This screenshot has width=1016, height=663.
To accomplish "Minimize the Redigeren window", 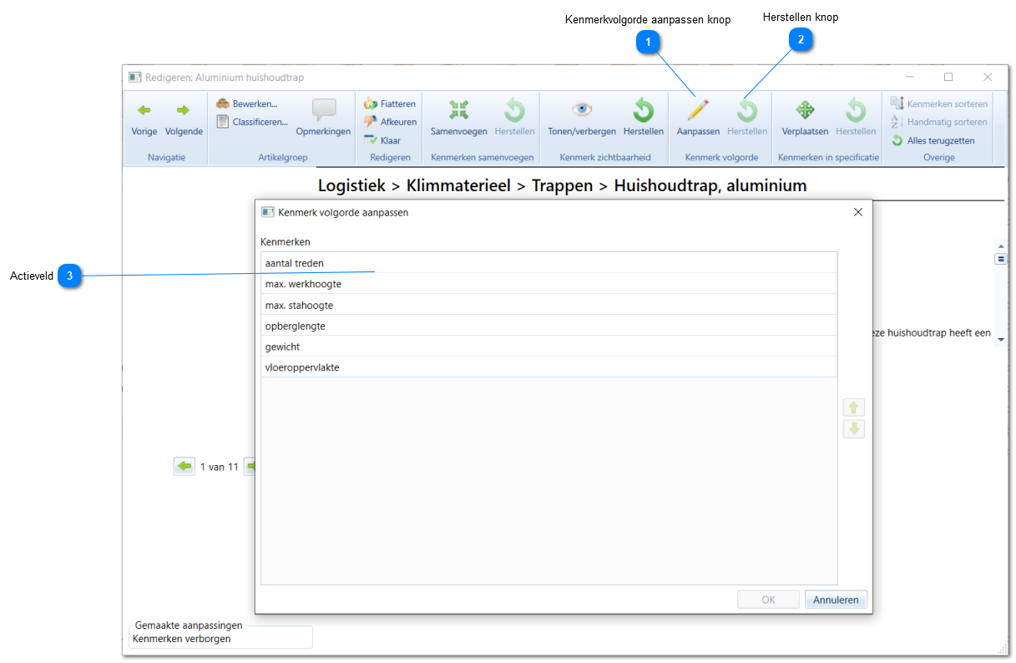I will (909, 77).
